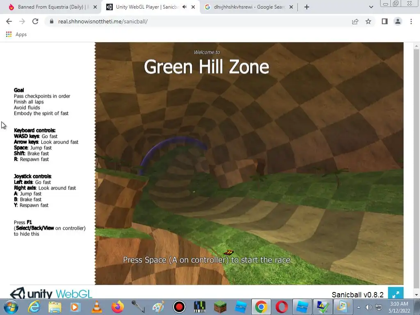Screen dimensions: 420x315
Task: Close the Google Search tab
Action: coord(291,7)
